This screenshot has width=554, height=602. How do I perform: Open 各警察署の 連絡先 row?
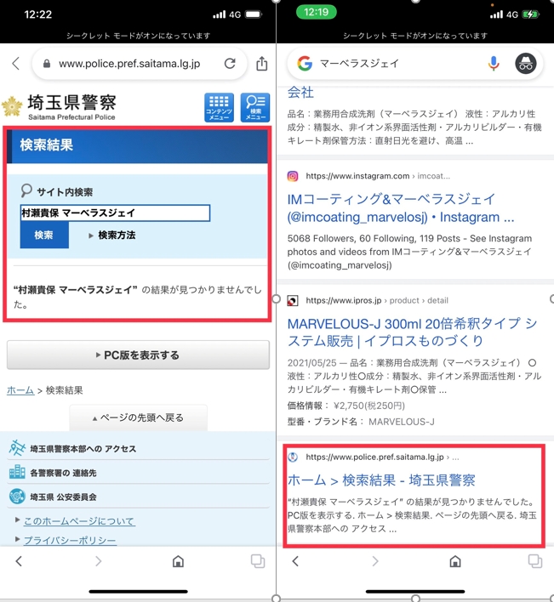(139, 473)
